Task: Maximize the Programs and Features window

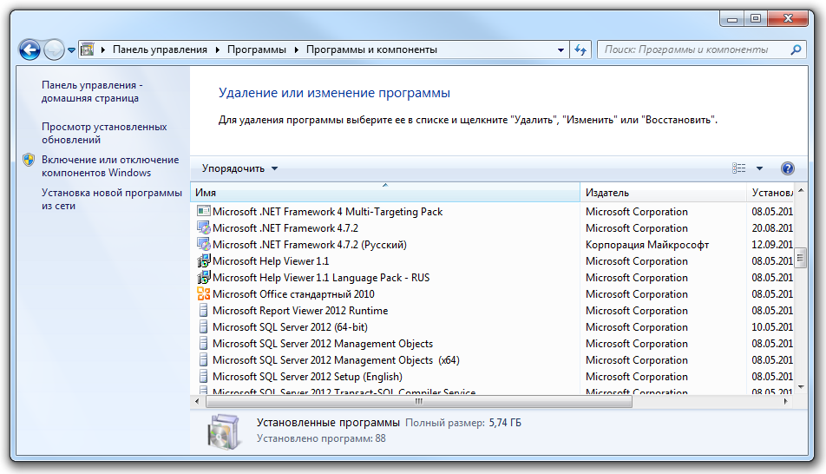Action: (x=756, y=19)
